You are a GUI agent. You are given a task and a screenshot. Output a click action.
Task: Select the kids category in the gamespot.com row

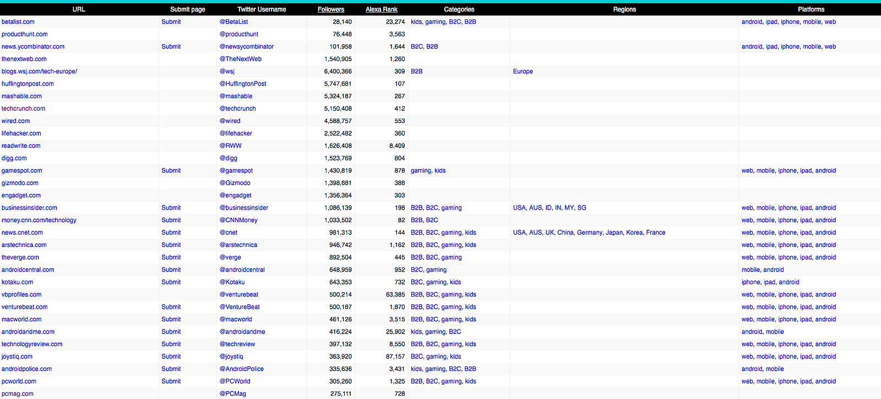pyautogui.click(x=440, y=171)
